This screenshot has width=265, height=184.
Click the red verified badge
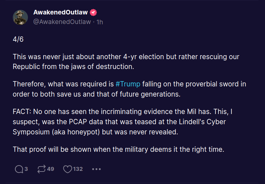94,12
